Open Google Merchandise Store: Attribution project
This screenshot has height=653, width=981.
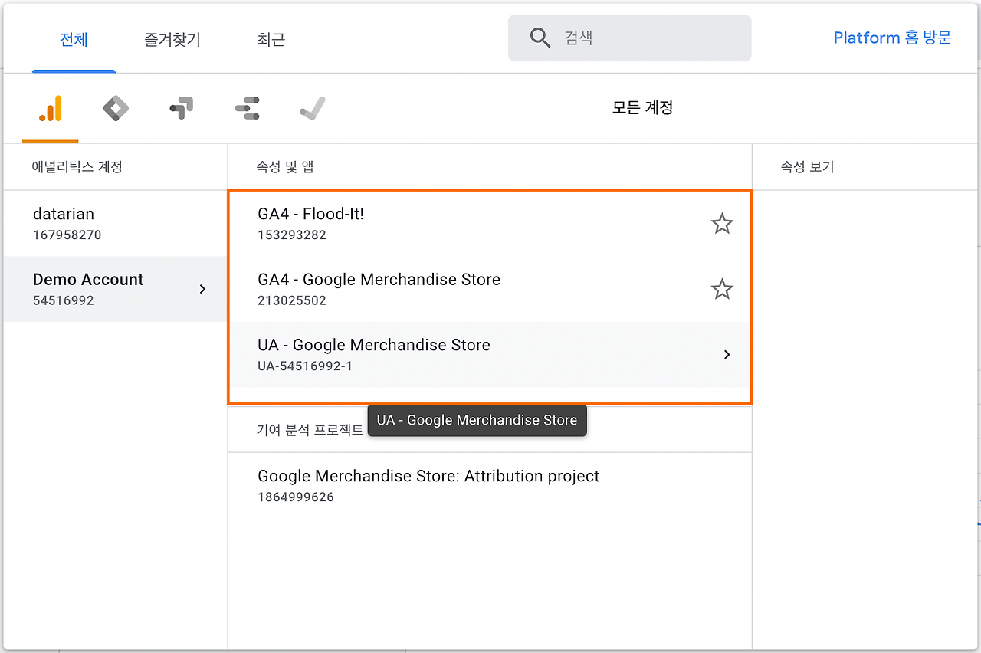point(490,486)
